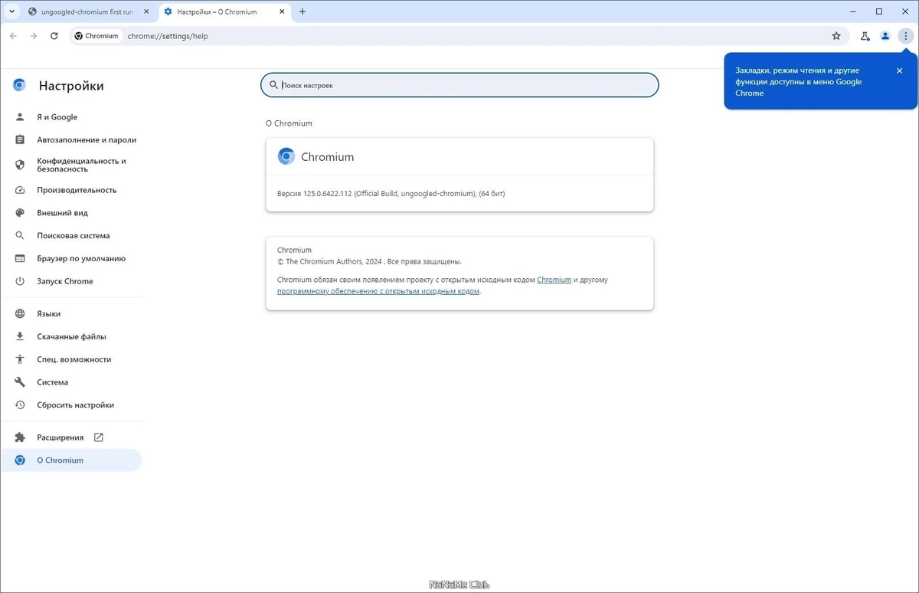Viewport: 919px width, 593px height.
Task: Open Браузер по умолчанию settings
Action: pyautogui.click(x=71, y=259)
